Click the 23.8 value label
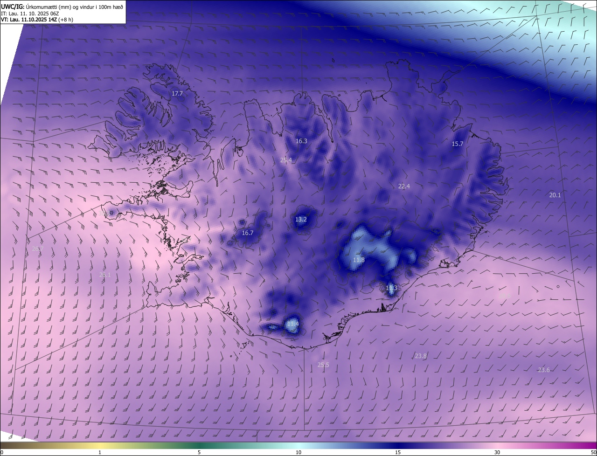 tap(421, 356)
